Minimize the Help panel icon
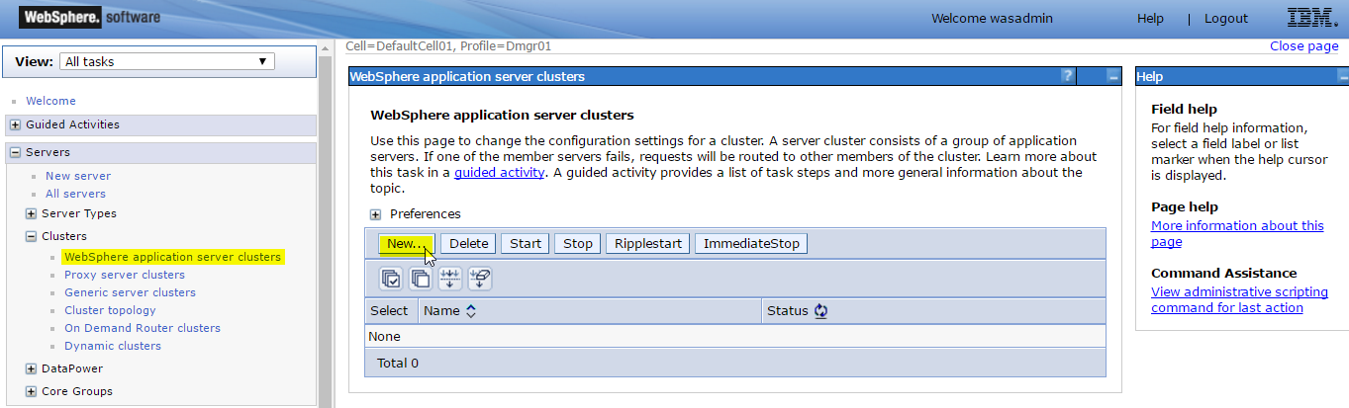The height and width of the screenshot is (408, 1349). (1342, 76)
